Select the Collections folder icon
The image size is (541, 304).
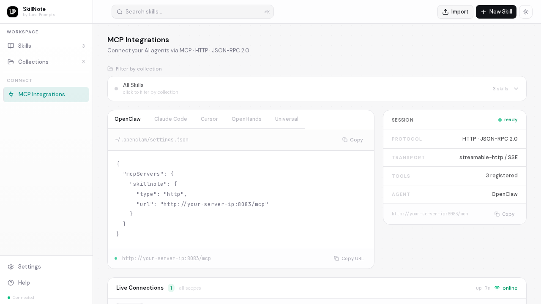coord(11,62)
